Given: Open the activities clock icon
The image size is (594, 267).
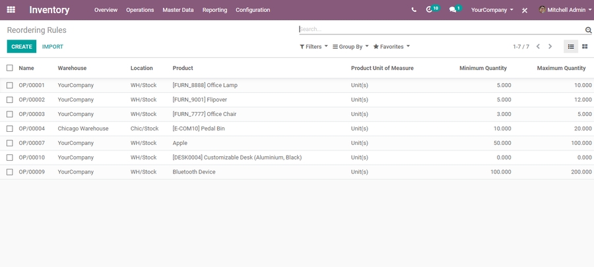Looking at the screenshot, I should click(x=430, y=10).
